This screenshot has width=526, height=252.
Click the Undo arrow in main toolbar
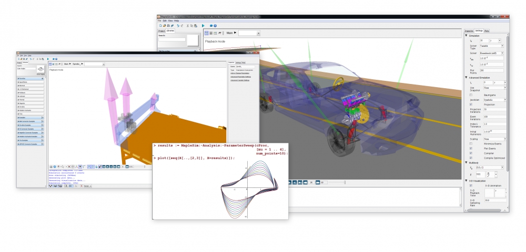click(178, 25)
